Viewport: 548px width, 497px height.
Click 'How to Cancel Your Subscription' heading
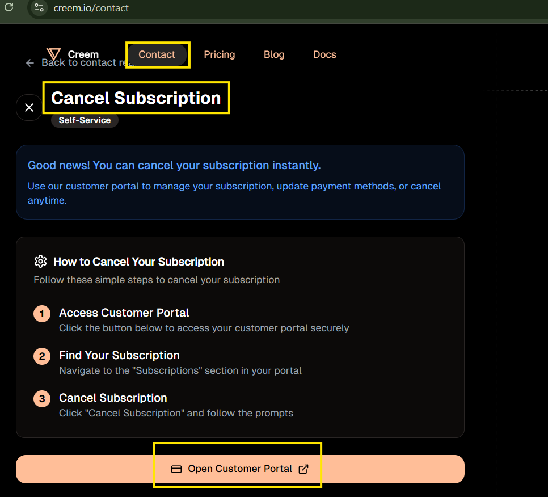(x=139, y=262)
